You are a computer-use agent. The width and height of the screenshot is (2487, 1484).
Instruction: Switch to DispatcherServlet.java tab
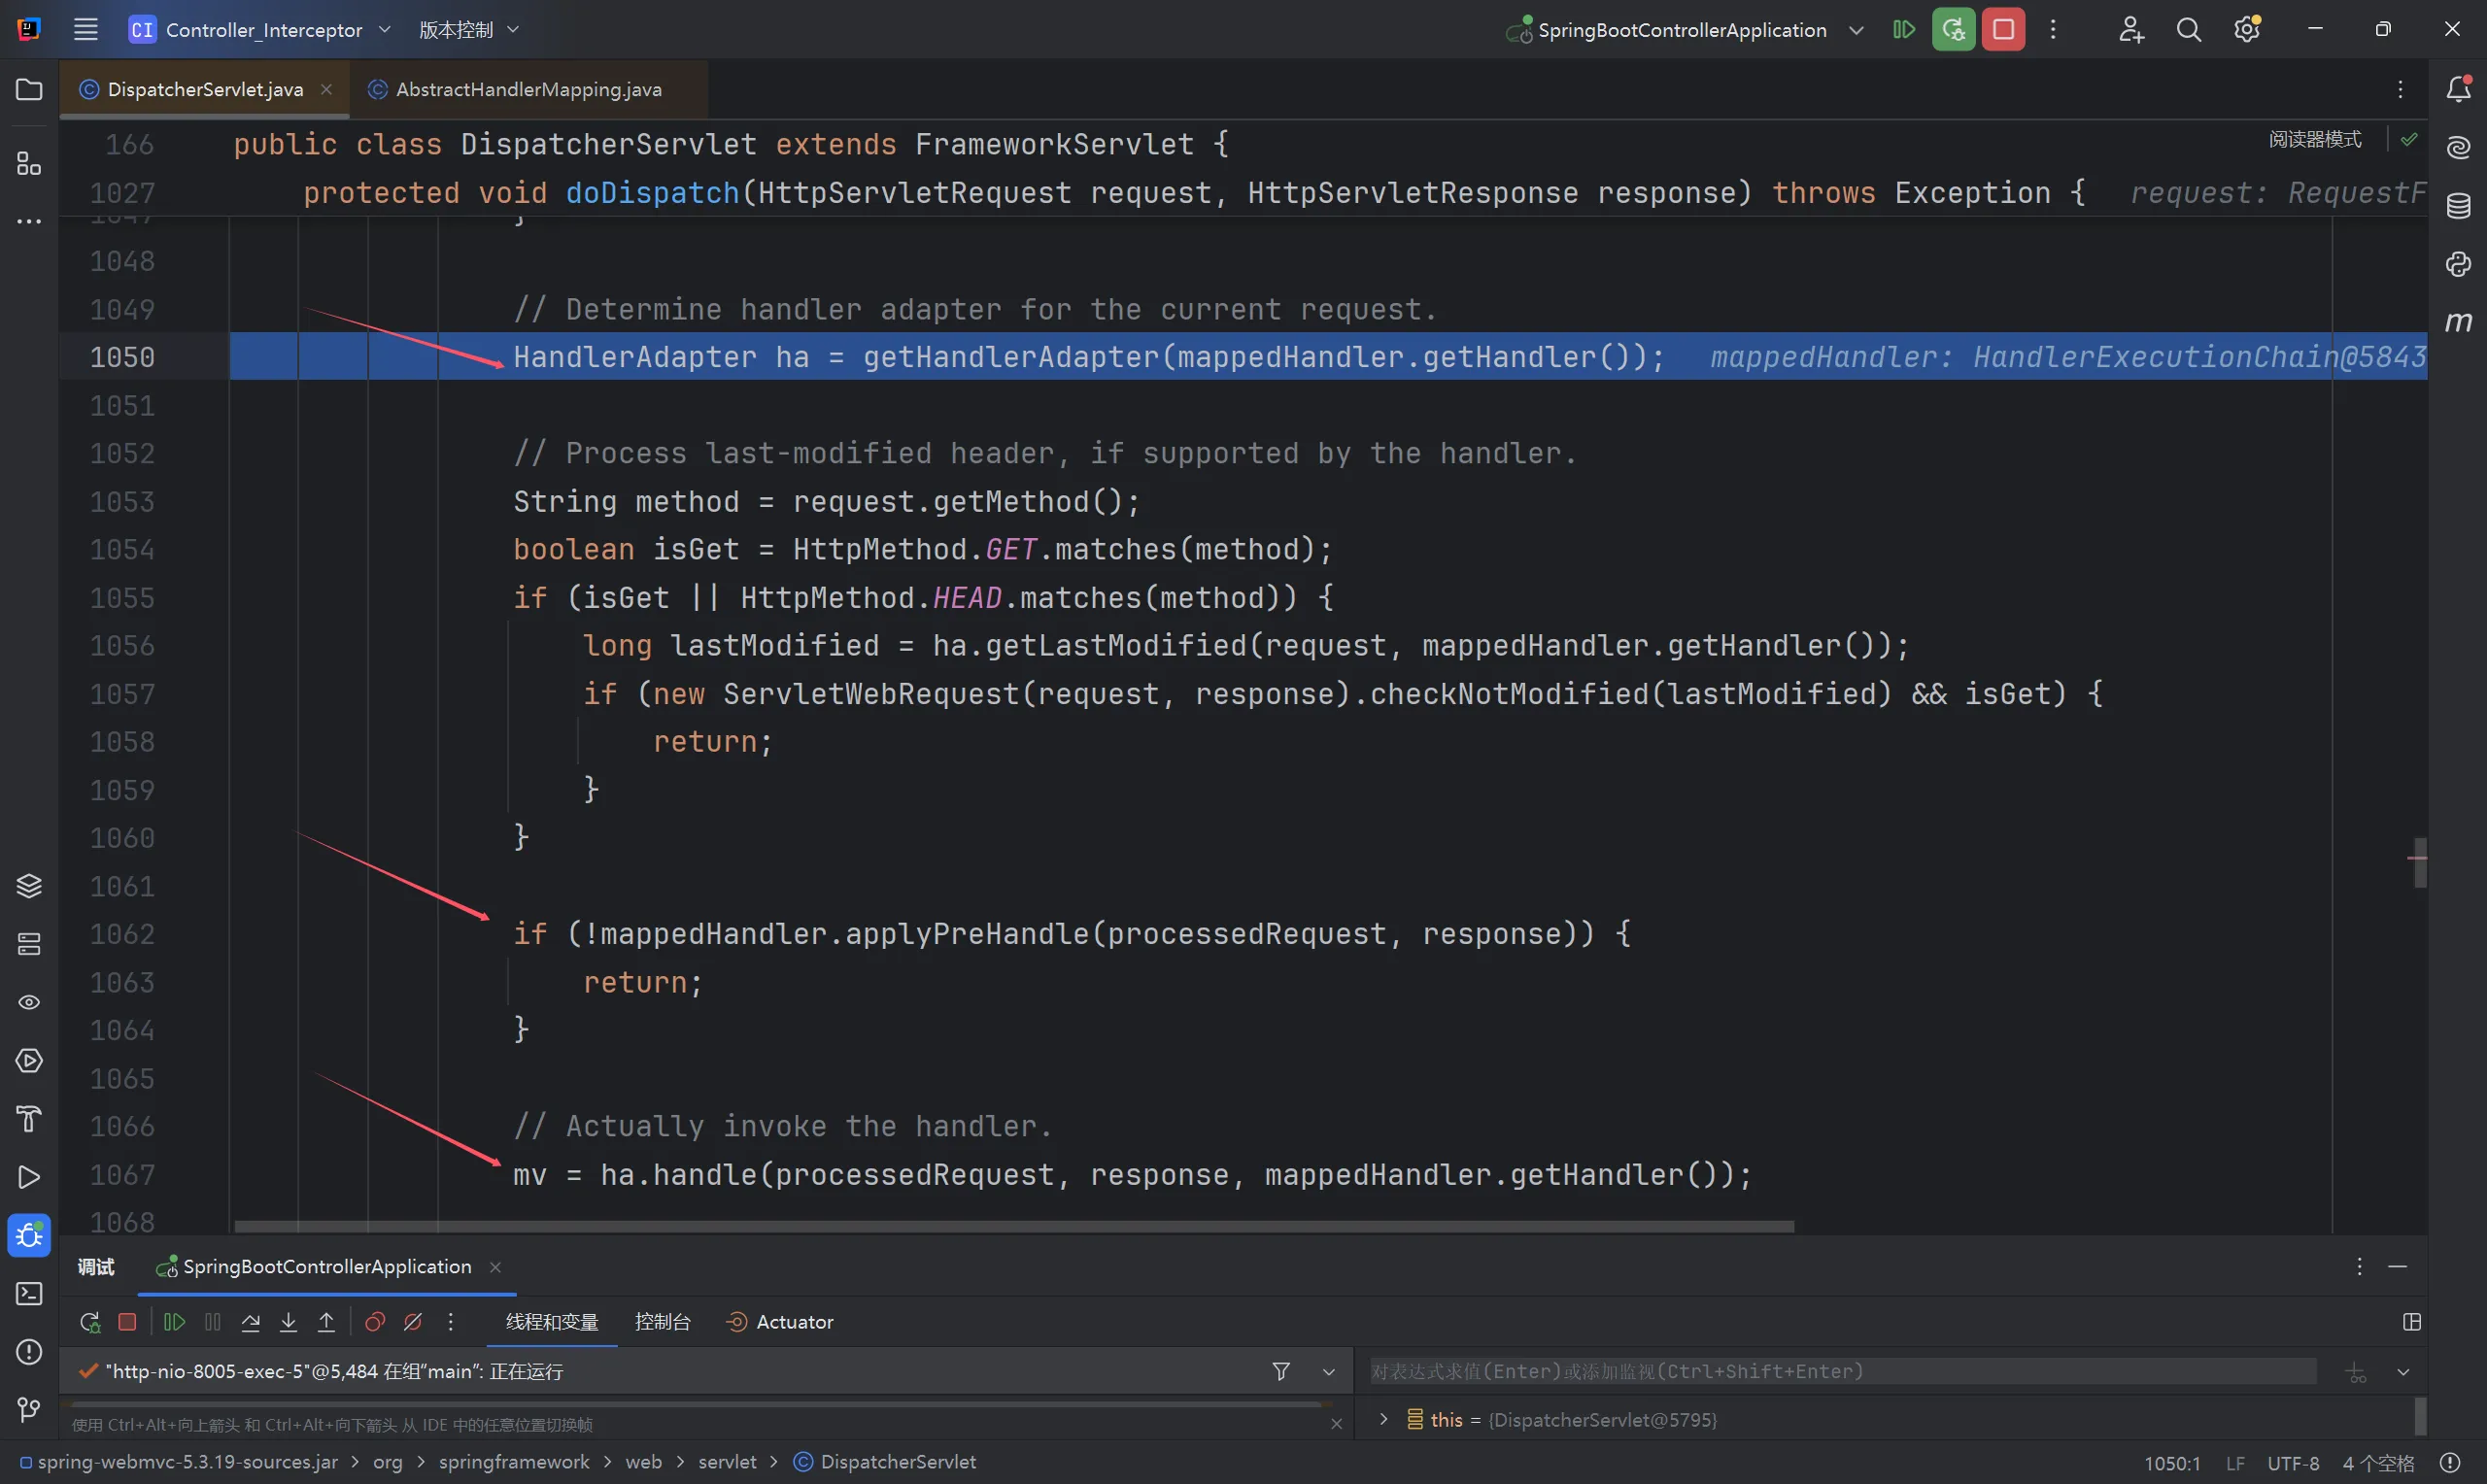(205, 89)
